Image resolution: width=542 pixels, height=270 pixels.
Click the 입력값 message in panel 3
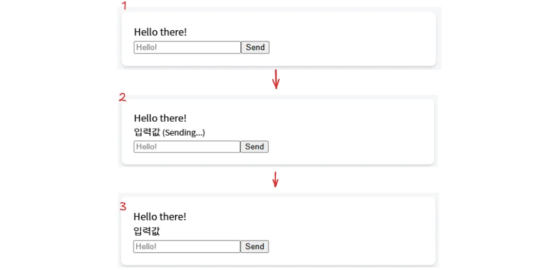pyautogui.click(x=147, y=232)
